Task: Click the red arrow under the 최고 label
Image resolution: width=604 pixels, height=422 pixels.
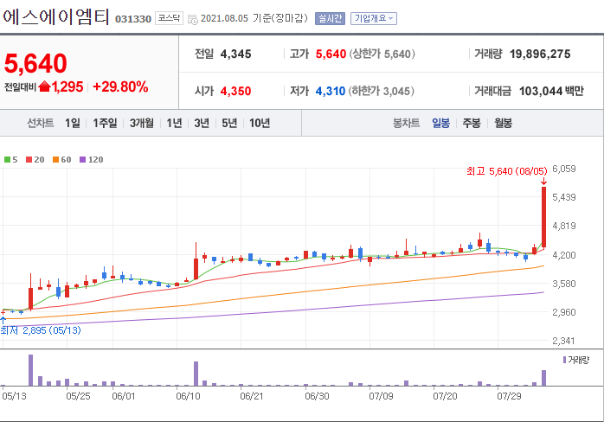Action: point(543,181)
